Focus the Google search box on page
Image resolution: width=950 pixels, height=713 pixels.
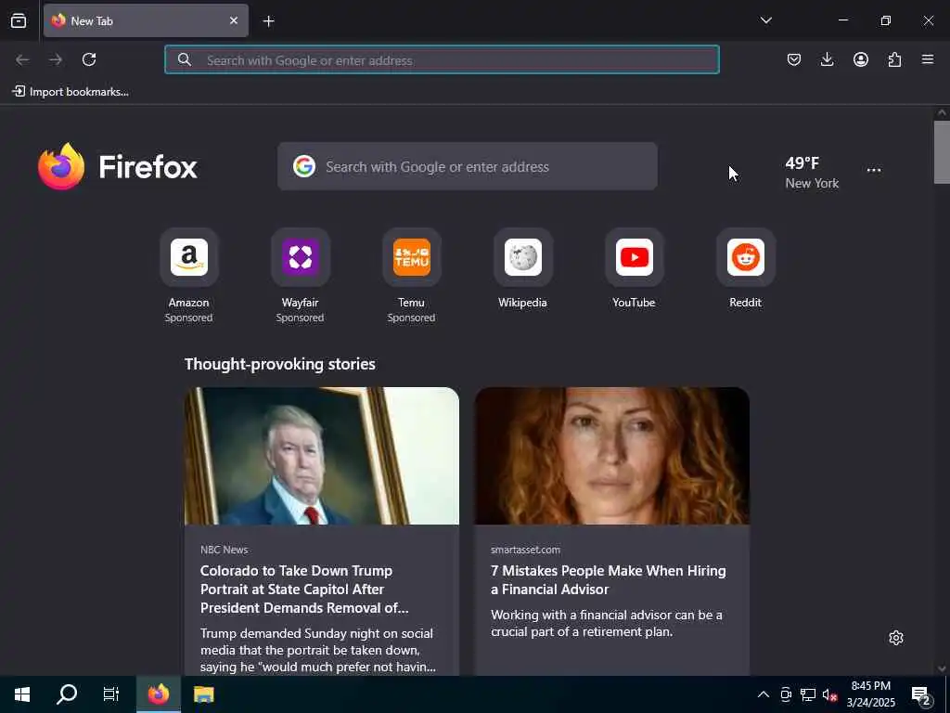pyautogui.click(x=468, y=166)
